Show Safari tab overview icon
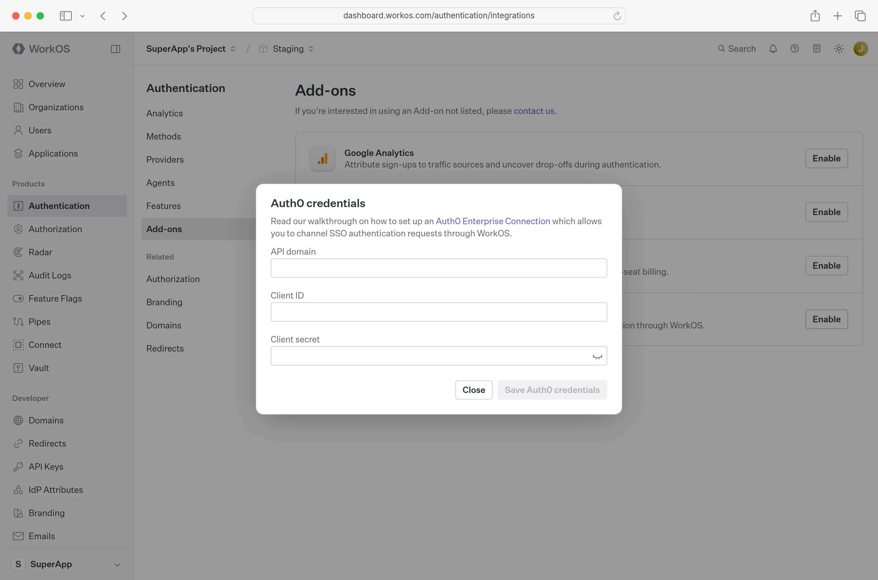This screenshot has height=580, width=878. point(860,16)
